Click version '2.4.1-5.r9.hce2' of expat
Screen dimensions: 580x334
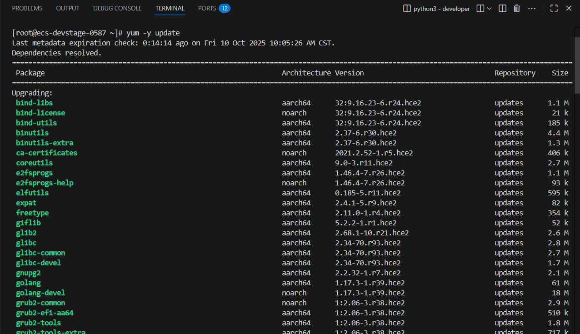click(366, 203)
